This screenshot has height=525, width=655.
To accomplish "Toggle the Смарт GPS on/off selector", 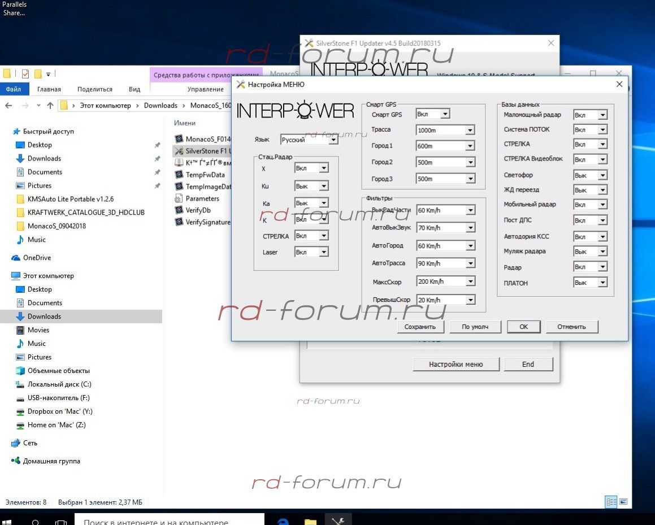I will click(445, 114).
